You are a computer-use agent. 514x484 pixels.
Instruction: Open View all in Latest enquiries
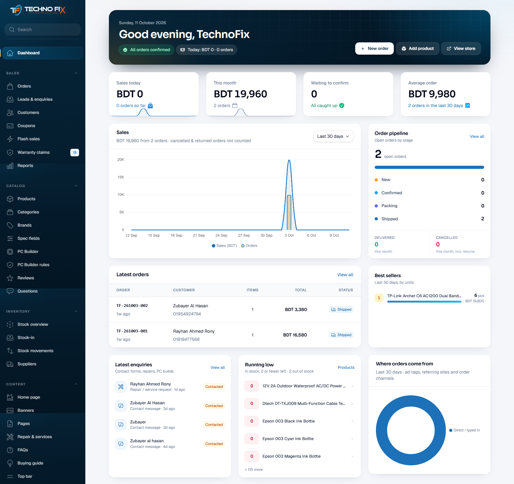(217, 368)
